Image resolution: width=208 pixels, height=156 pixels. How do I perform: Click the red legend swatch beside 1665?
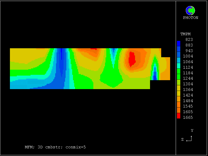point(179,116)
